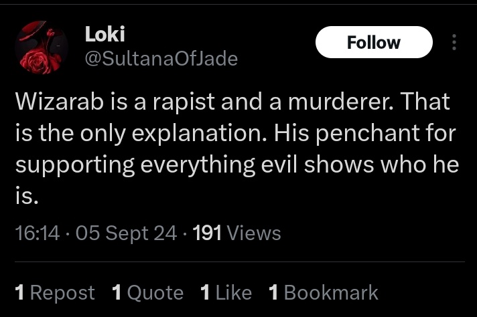Open the Loki display name profile link
This screenshot has width=477, height=317.
coord(105,34)
